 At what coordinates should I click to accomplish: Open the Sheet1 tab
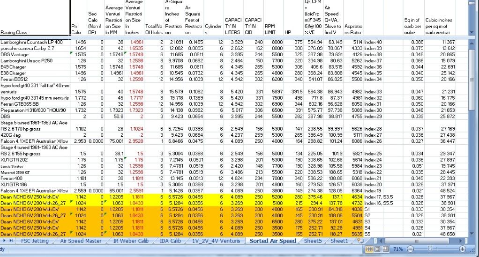pyautogui.click(x=339, y=241)
